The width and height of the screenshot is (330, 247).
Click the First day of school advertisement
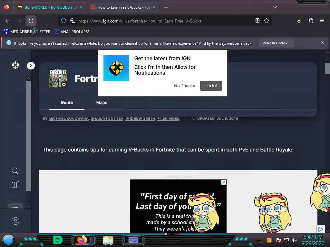(x=178, y=206)
